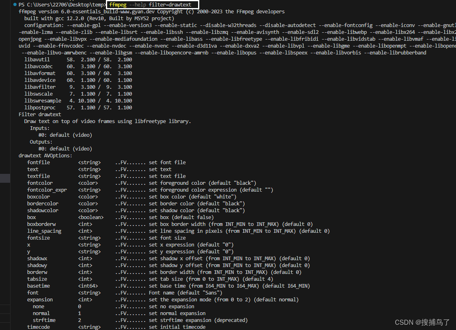Screen dimensions: 456x330
Task: Click the 'ffmpeg version 6.0-essentials_build' line
Action: (x=152, y=12)
